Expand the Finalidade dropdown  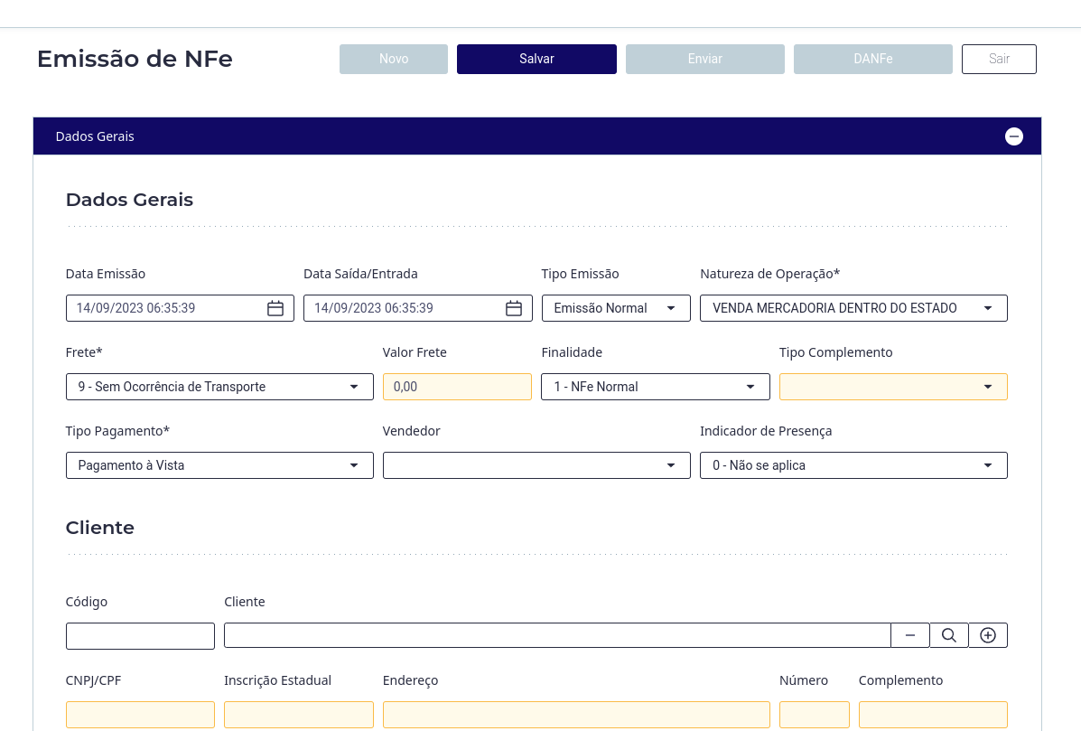coord(655,387)
